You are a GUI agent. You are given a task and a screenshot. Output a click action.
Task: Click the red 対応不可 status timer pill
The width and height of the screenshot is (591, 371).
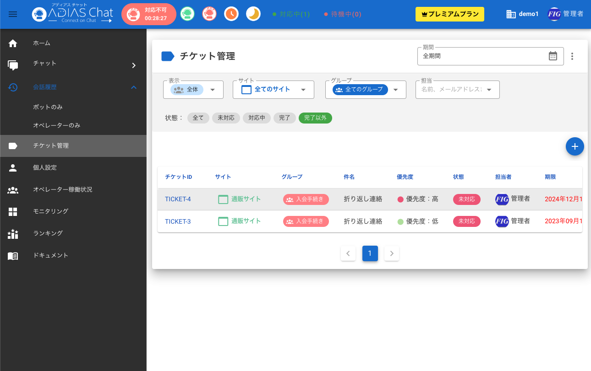[x=149, y=14]
